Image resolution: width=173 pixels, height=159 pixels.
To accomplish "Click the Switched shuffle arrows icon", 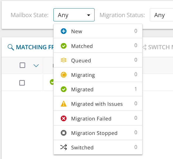I will tap(64, 147).
